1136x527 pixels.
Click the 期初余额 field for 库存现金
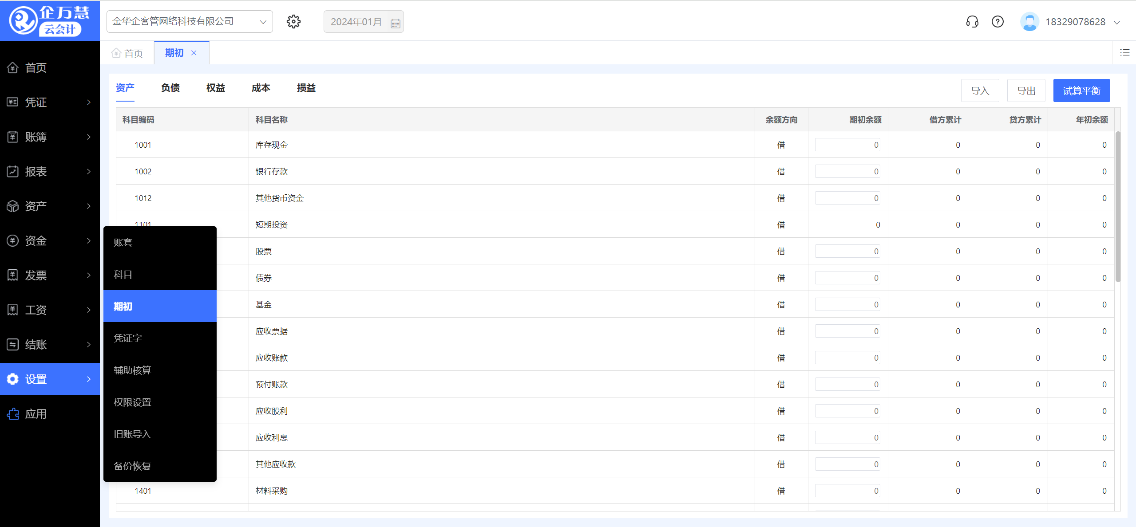[847, 145]
